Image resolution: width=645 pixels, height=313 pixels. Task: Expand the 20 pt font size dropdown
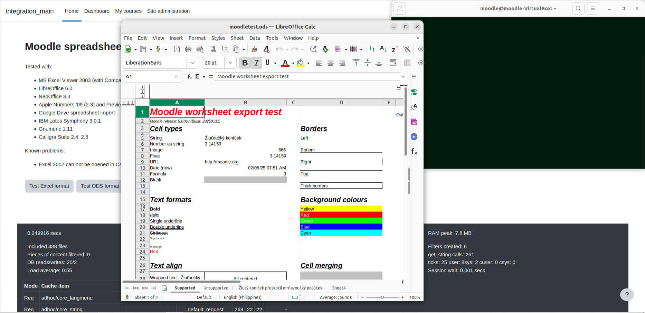tap(230, 63)
